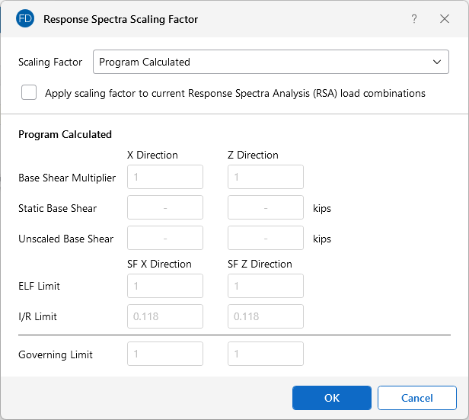Screen dimensions: 469x420
Task: Enable apply scaling factor to RSA load combinations
Action: pyautogui.click(x=29, y=93)
